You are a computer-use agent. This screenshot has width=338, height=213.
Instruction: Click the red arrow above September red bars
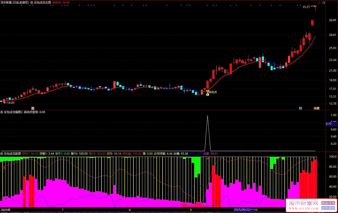click(x=207, y=158)
